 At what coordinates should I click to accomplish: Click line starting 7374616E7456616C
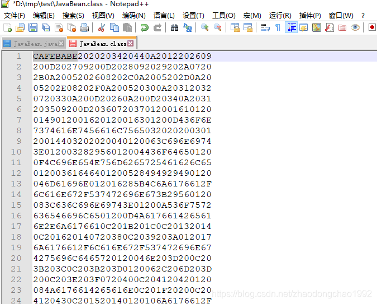pos(122,130)
